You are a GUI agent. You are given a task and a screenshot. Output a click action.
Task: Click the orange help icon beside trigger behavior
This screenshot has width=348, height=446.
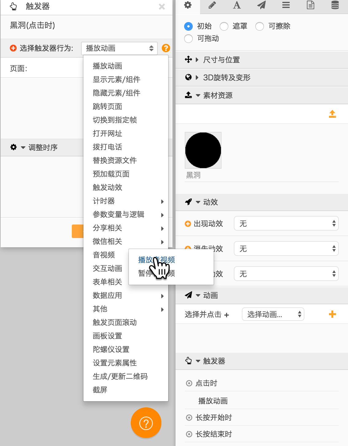point(166,48)
